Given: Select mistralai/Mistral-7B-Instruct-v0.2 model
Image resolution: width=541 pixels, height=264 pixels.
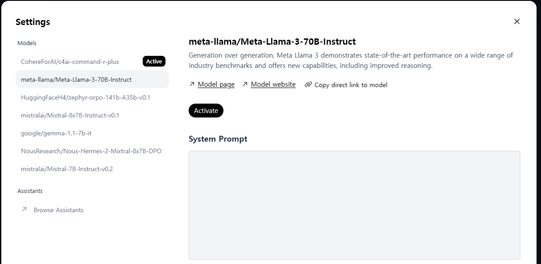Looking at the screenshot, I should [92, 169].
